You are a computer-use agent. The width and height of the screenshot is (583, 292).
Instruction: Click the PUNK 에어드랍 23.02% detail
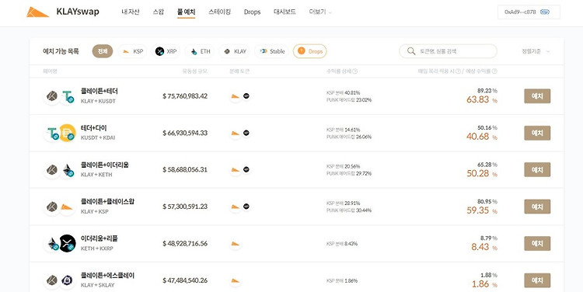(349, 100)
